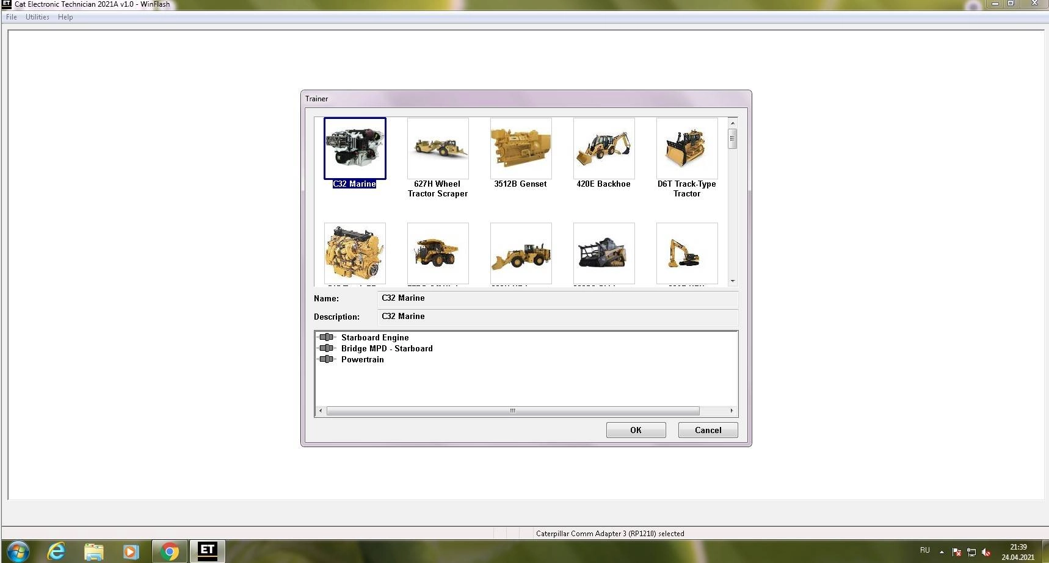Click the C32 Marine label text

354,184
